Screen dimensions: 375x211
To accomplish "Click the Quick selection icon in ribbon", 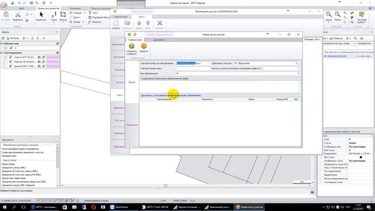I will [x=362, y=17].
